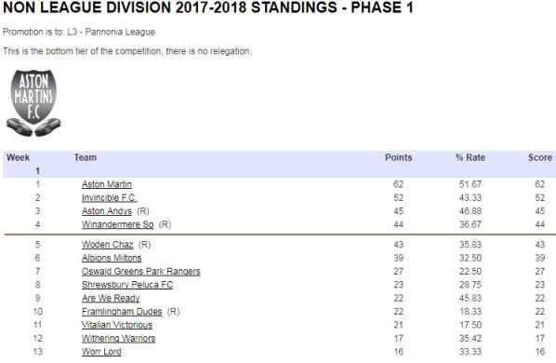Visit the Woden Chaz team page
Viewport: 556px width, 363px height.
[x=108, y=245]
